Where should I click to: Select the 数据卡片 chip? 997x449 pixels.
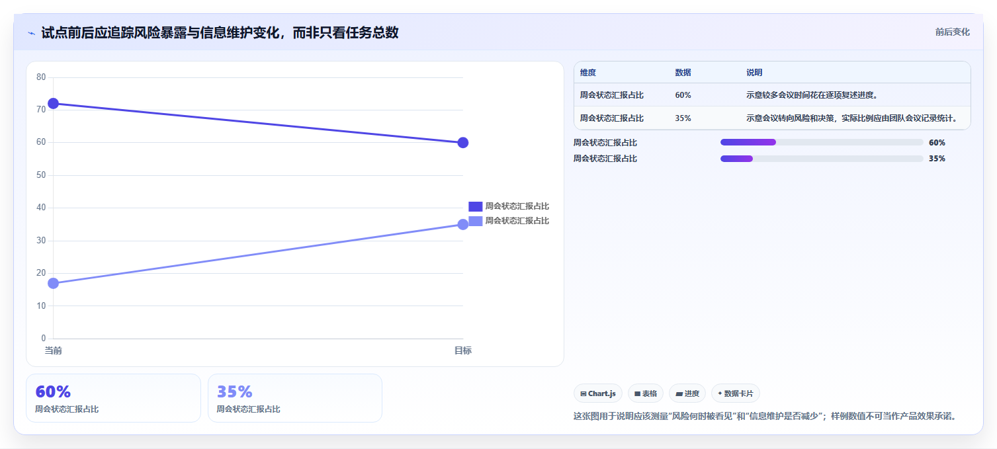click(735, 393)
